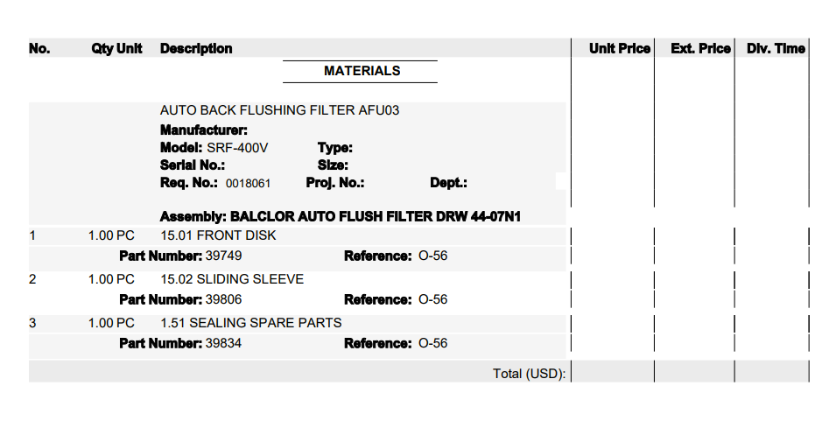Select the 15.01 FRONT DISK item row
This screenshot has width=836, height=421.
point(297,235)
